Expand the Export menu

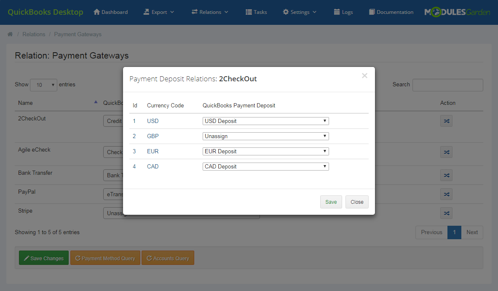point(159,12)
